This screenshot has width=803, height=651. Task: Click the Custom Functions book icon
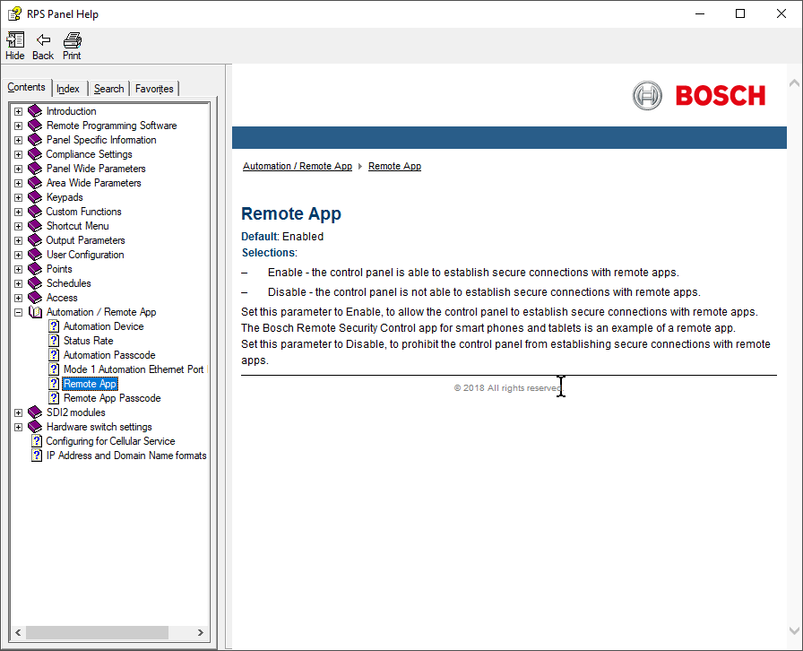(35, 212)
